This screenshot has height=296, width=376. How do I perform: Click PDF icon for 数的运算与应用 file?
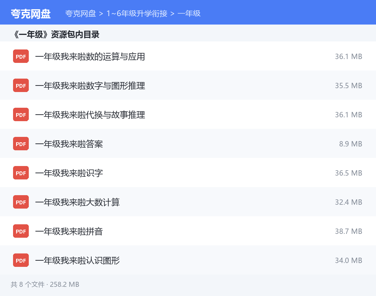tap(21, 56)
